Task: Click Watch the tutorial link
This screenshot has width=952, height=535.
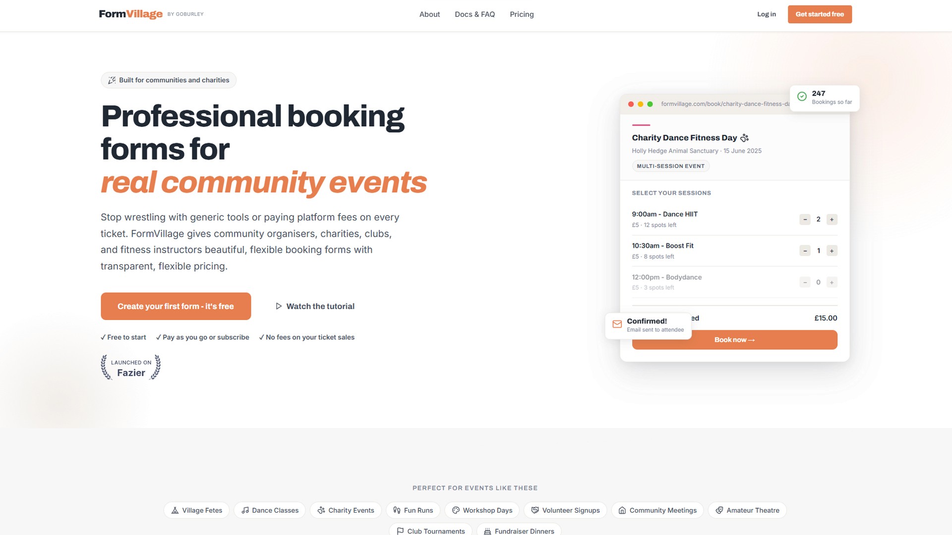Action: [x=315, y=306]
